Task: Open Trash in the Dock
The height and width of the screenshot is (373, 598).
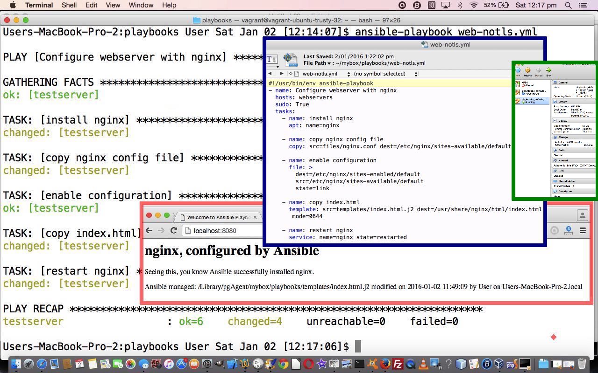Action: pos(582,364)
